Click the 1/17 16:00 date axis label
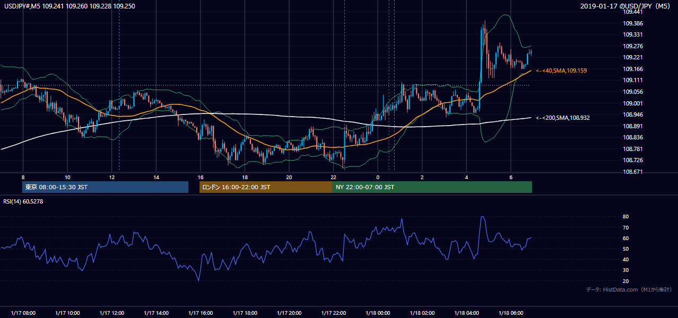Screen dimensions: 678x318 (x=201, y=313)
